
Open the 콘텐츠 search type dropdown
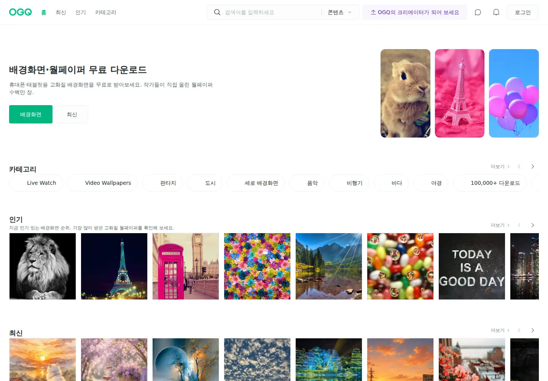click(x=340, y=12)
